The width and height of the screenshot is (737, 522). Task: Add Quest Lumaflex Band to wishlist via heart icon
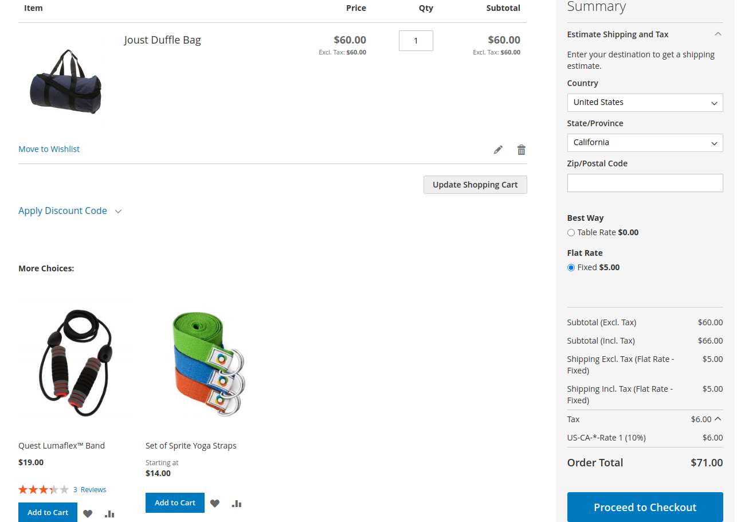[88, 513]
